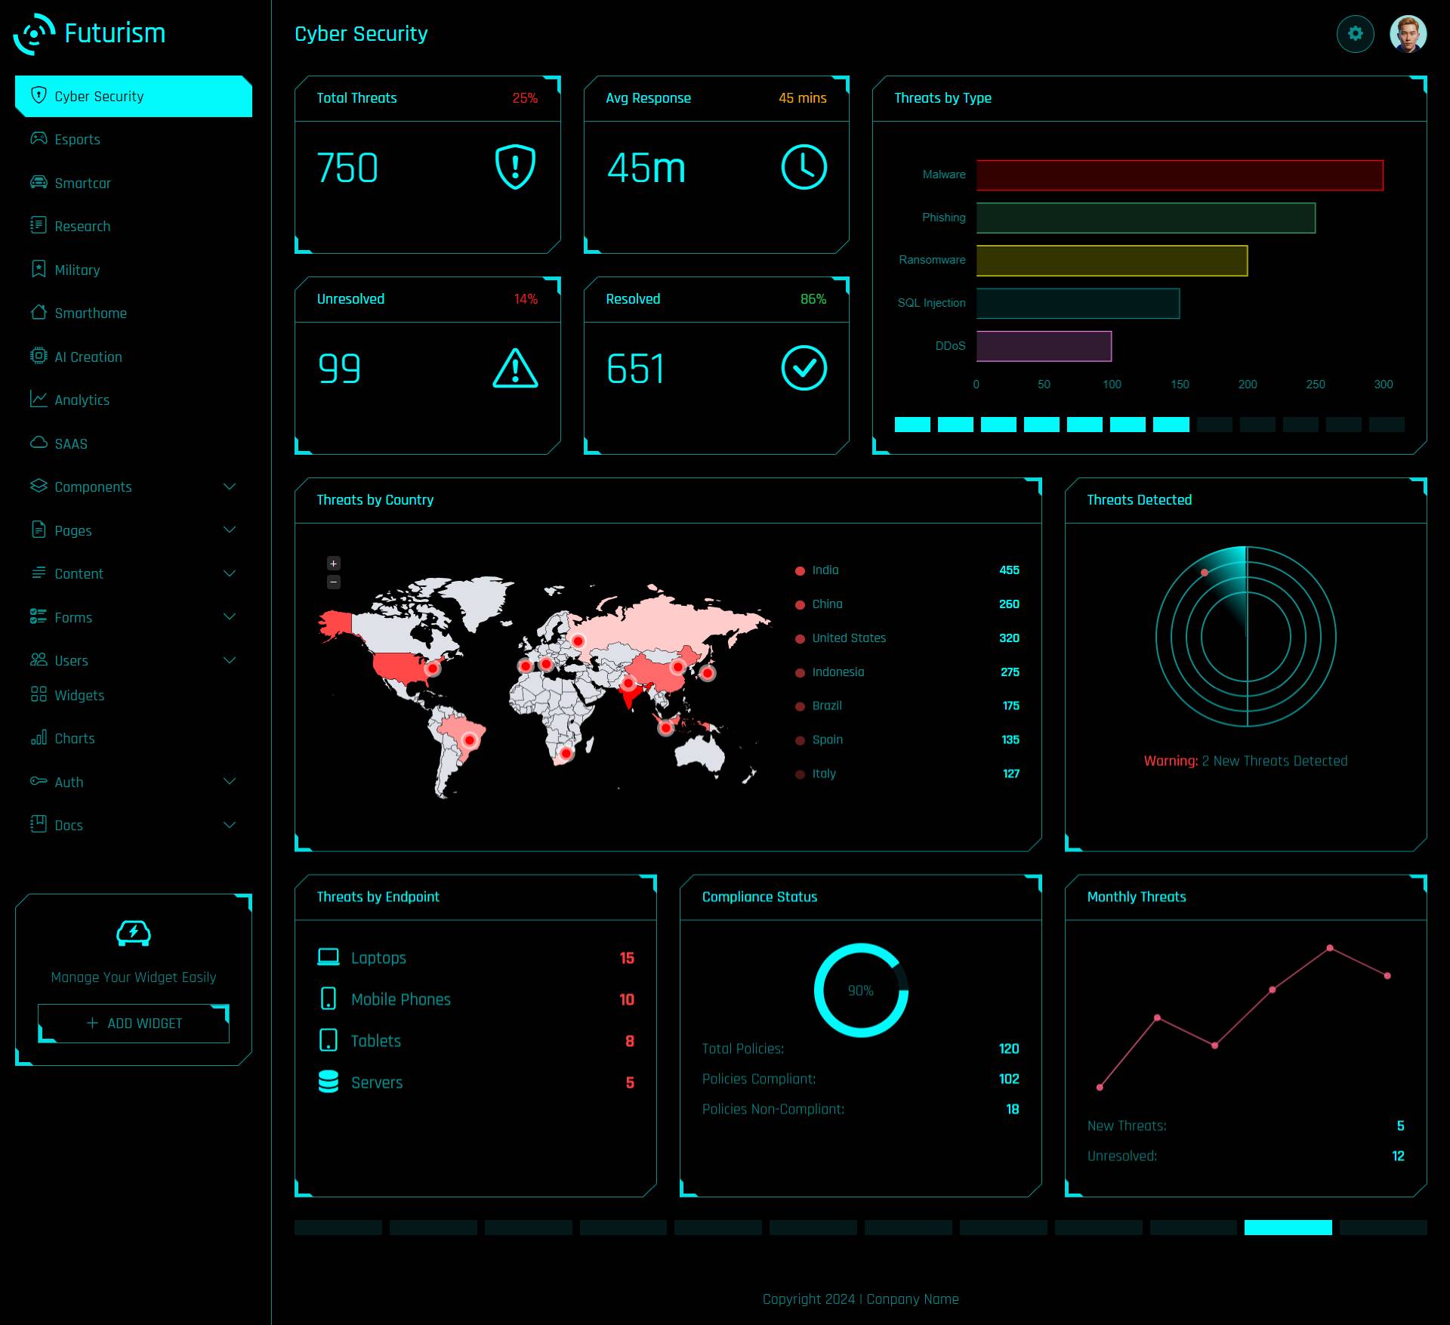Expand the Pages navigation section
The width and height of the screenshot is (1450, 1325).
click(x=131, y=530)
